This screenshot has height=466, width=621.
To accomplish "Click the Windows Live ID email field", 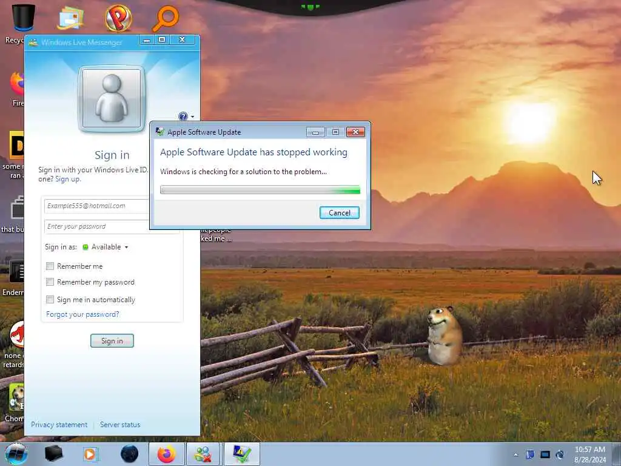I will [x=97, y=206].
